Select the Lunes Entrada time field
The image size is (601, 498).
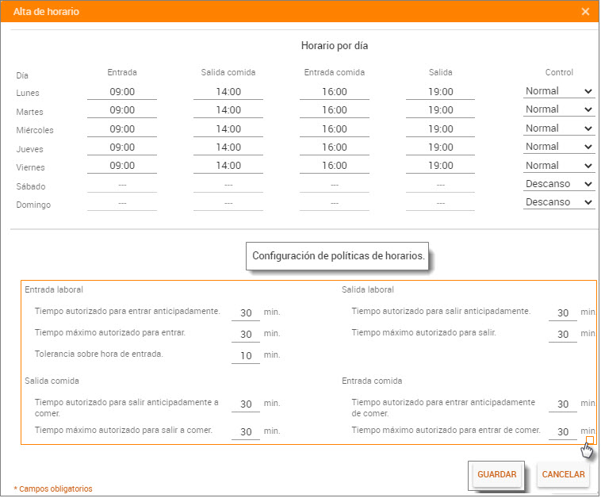point(122,92)
